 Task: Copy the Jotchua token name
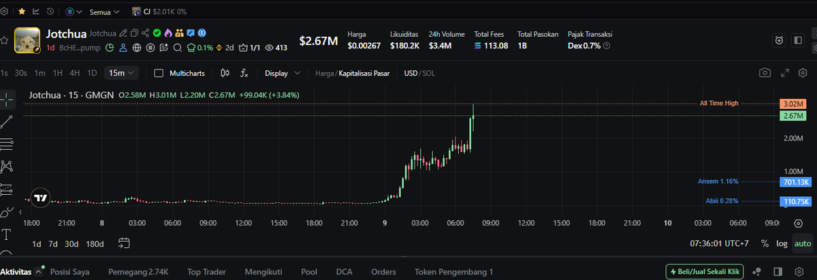[134, 33]
